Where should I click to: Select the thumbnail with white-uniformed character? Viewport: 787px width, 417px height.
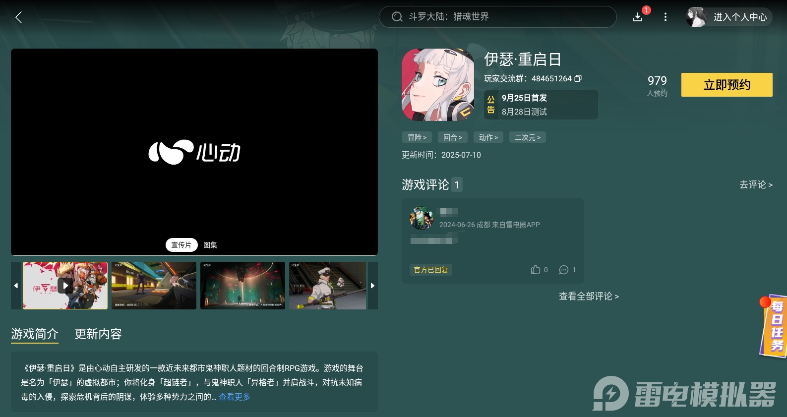pos(328,286)
